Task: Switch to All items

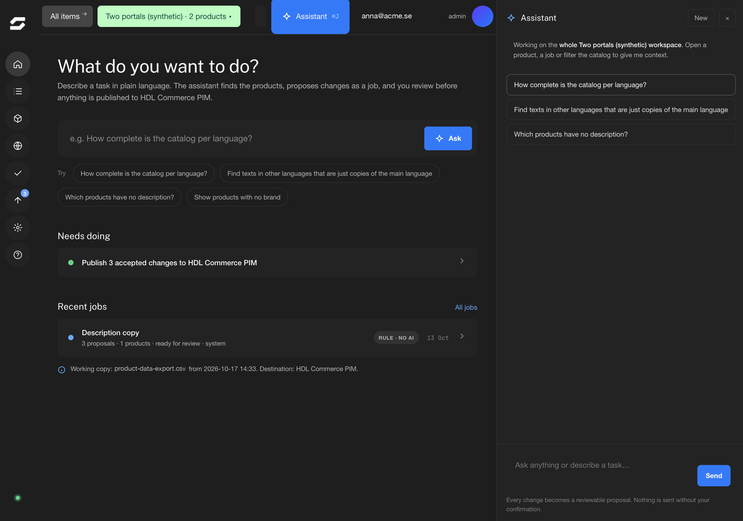Action: pyautogui.click(x=67, y=16)
